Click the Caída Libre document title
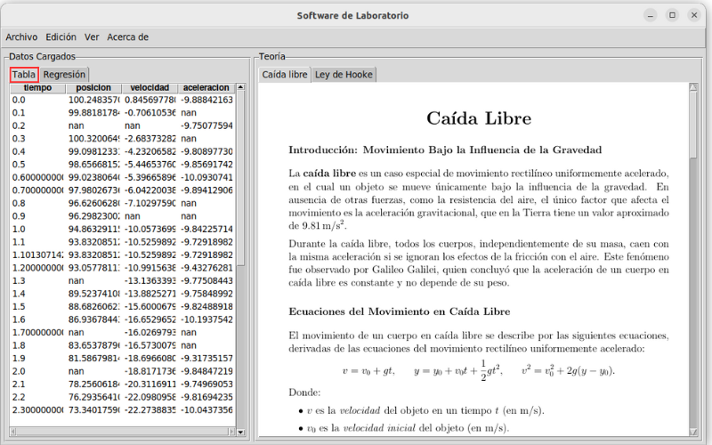Image resolution: width=712 pixels, height=445 pixels. 479,118
